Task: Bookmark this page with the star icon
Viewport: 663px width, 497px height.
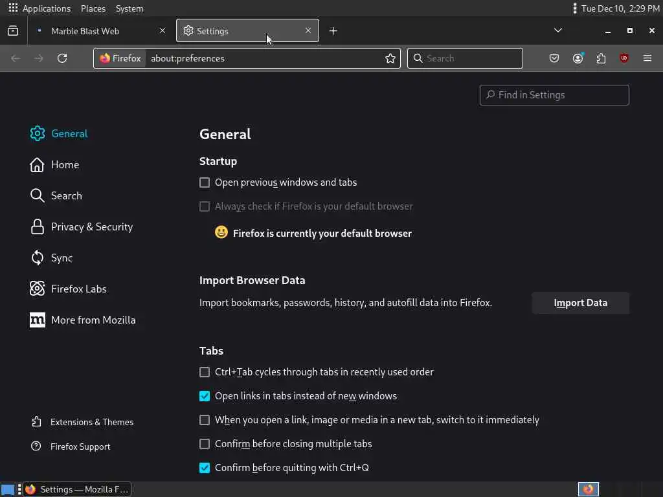Action: point(390,58)
